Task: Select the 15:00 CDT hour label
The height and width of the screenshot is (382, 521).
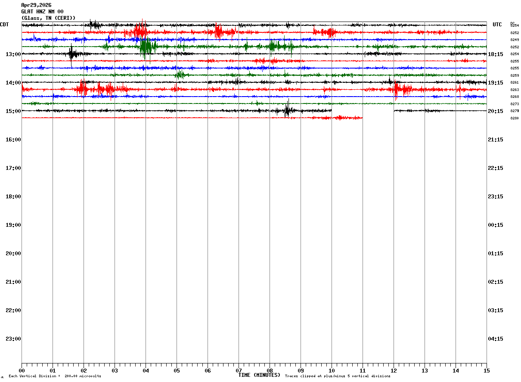Action: tap(13, 111)
